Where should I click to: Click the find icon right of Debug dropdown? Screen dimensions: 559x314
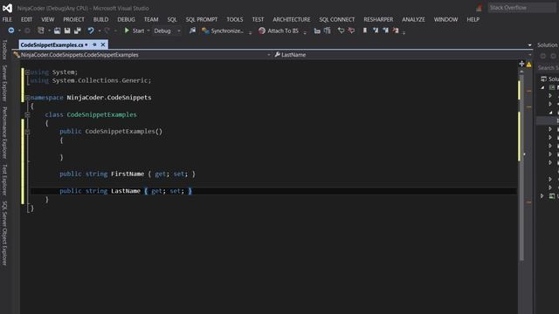tap(192, 31)
